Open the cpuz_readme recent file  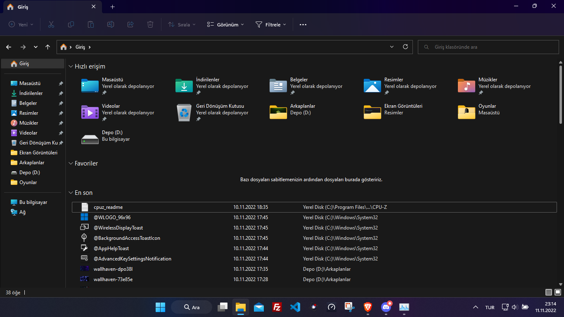[108, 207]
